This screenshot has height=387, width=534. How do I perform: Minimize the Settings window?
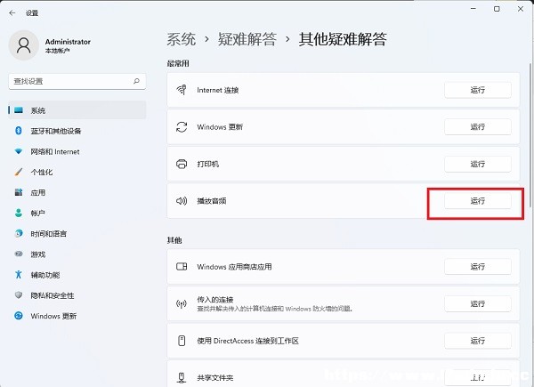[473, 9]
